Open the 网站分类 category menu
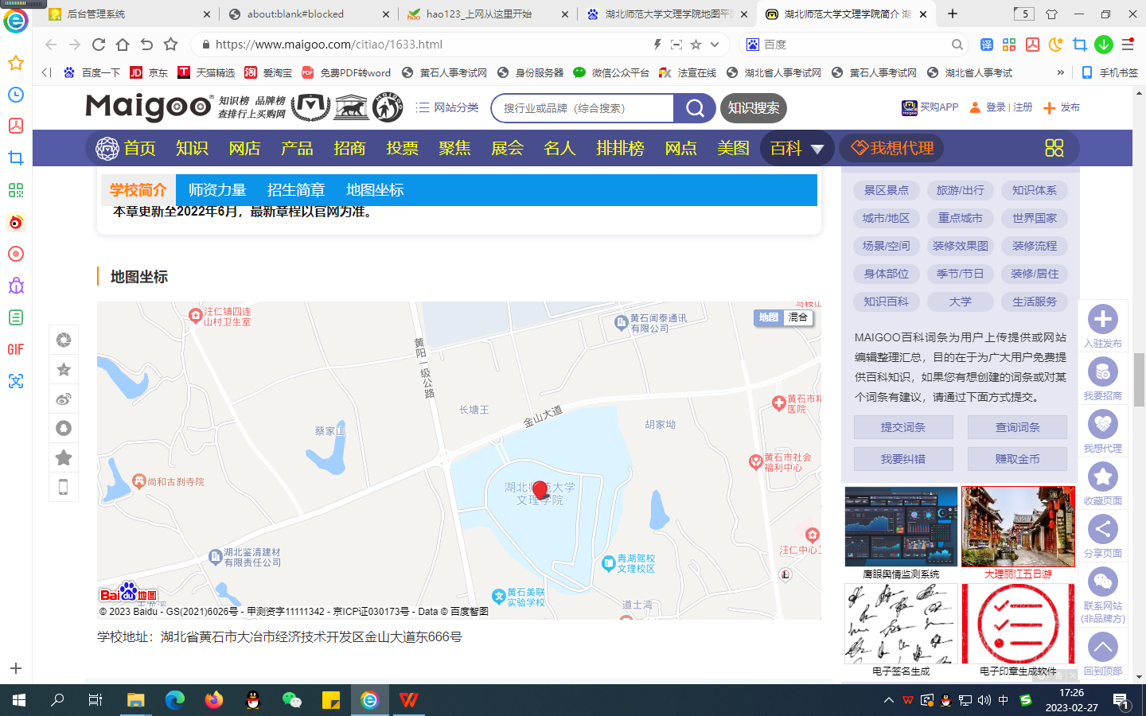The width and height of the screenshot is (1146, 716). (x=447, y=107)
